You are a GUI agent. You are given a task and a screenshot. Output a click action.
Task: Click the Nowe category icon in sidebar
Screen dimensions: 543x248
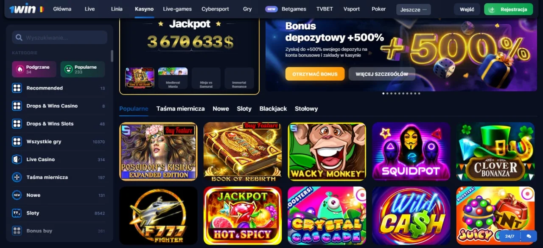tap(17, 195)
